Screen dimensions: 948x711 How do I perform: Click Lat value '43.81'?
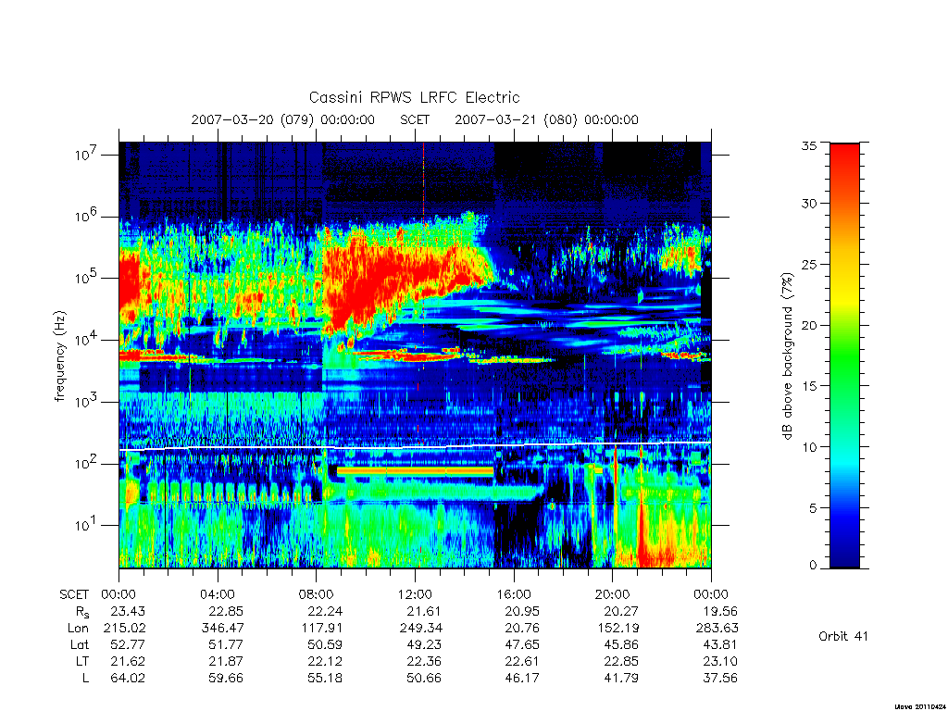(720, 644)
